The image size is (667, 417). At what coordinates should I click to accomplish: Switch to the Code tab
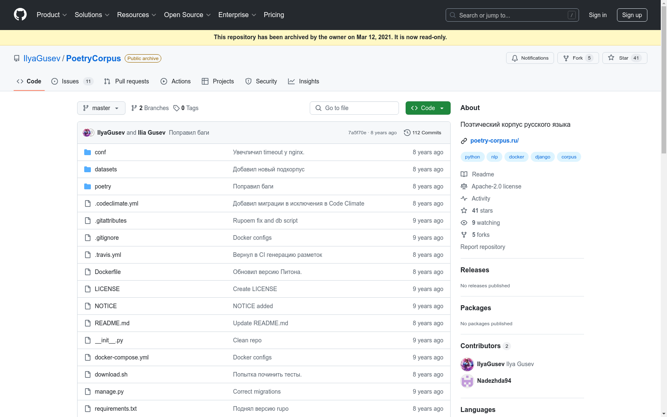[x=29, y=81]
